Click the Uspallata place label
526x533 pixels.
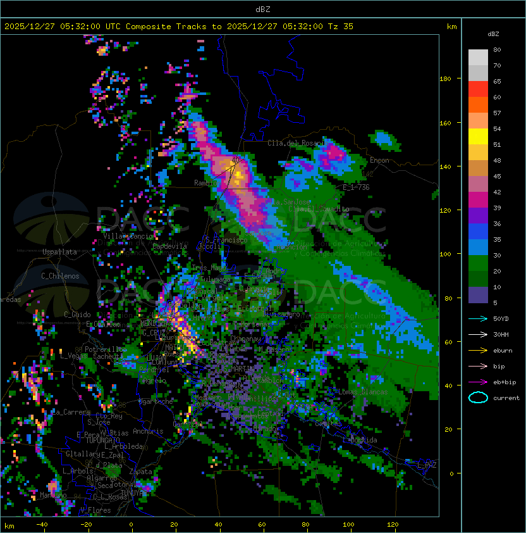pos(59,252)
